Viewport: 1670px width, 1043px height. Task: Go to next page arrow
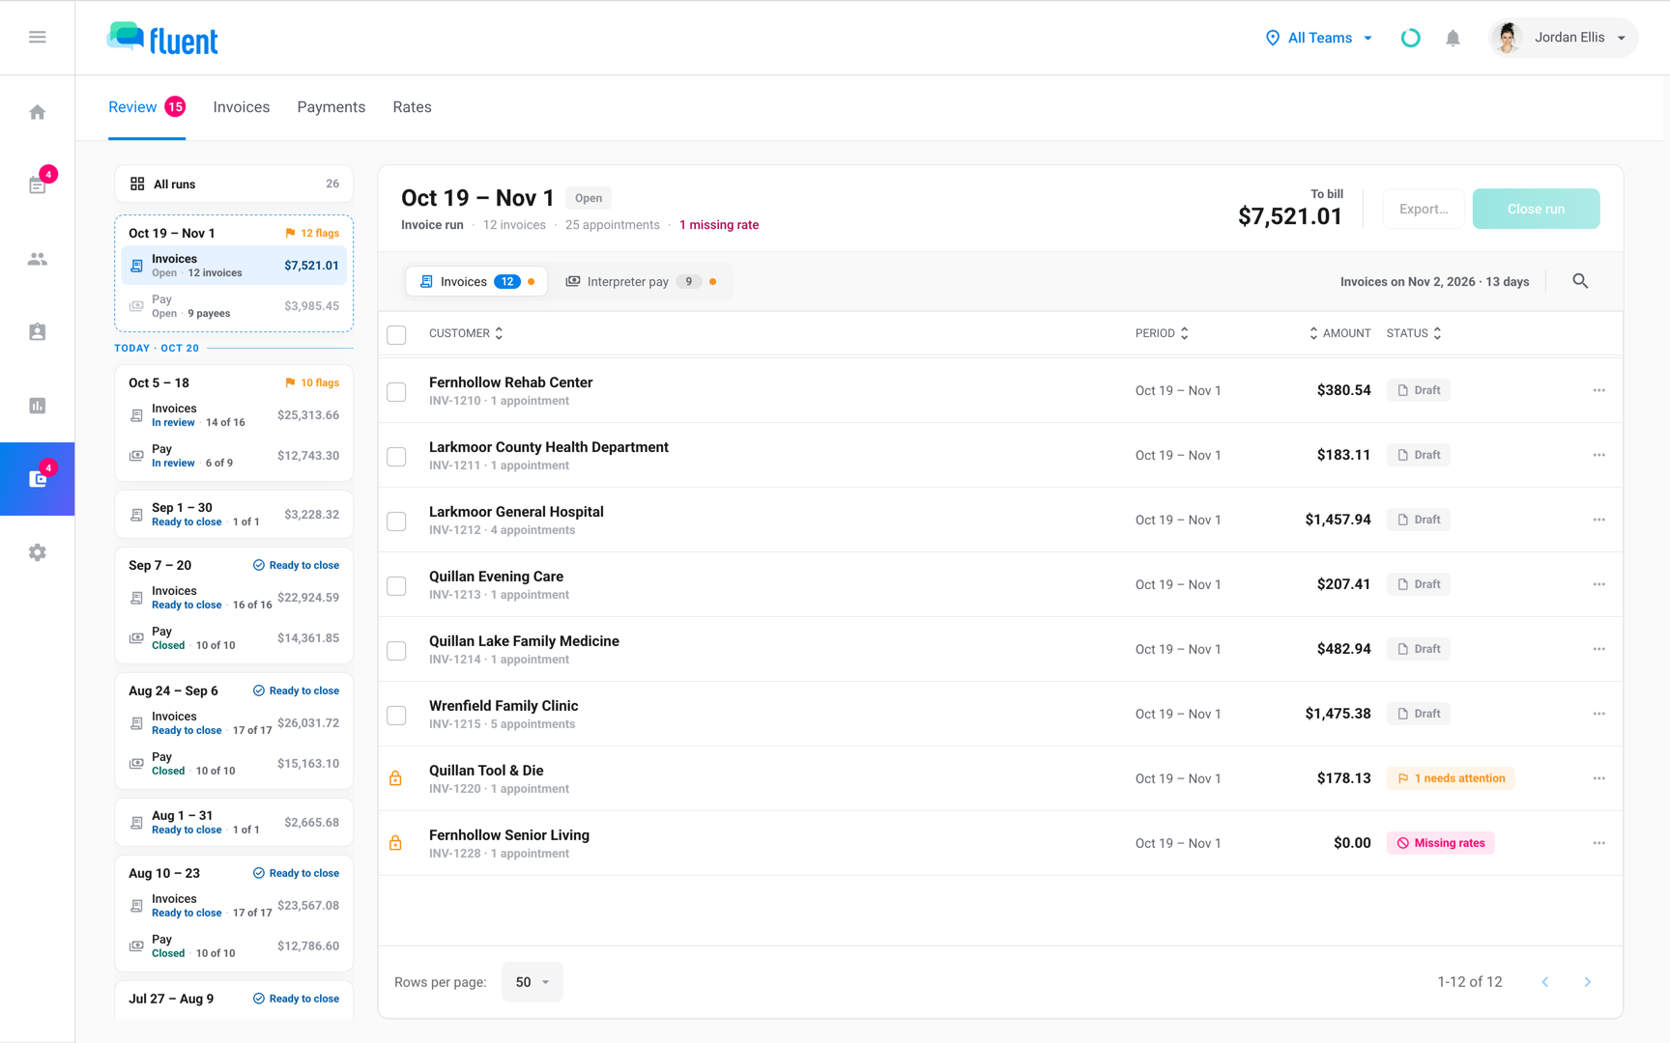(x=1588, y=982)
